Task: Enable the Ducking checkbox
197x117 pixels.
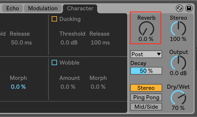Action: (x=54, y=19)
